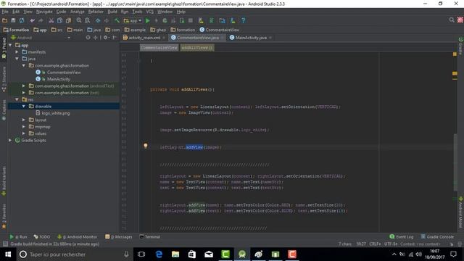The image size is (464, 261).
Task: Collapse the drawable folder node
Action: coord(24,107)
